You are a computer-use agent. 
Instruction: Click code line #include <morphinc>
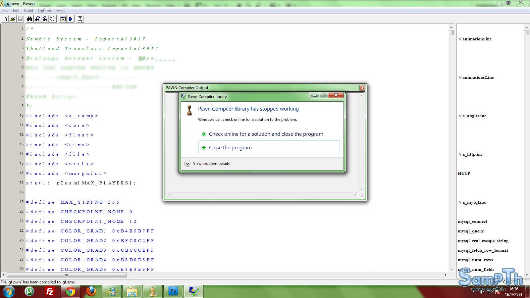(x=66, y=174)
